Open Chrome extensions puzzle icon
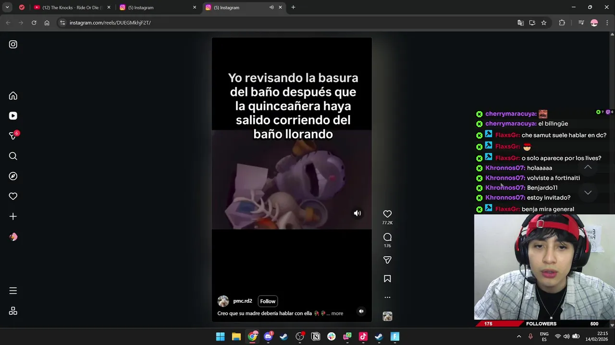 pyautogui.click(x=562, y=23)
